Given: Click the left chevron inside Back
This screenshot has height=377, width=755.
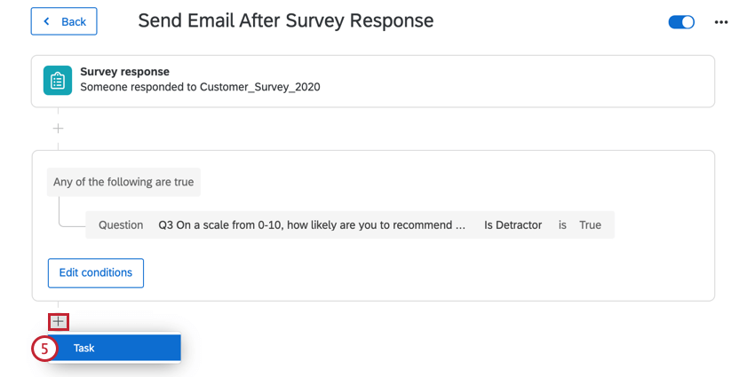Looking at the screenshot, I should click(x=46, y=21).
